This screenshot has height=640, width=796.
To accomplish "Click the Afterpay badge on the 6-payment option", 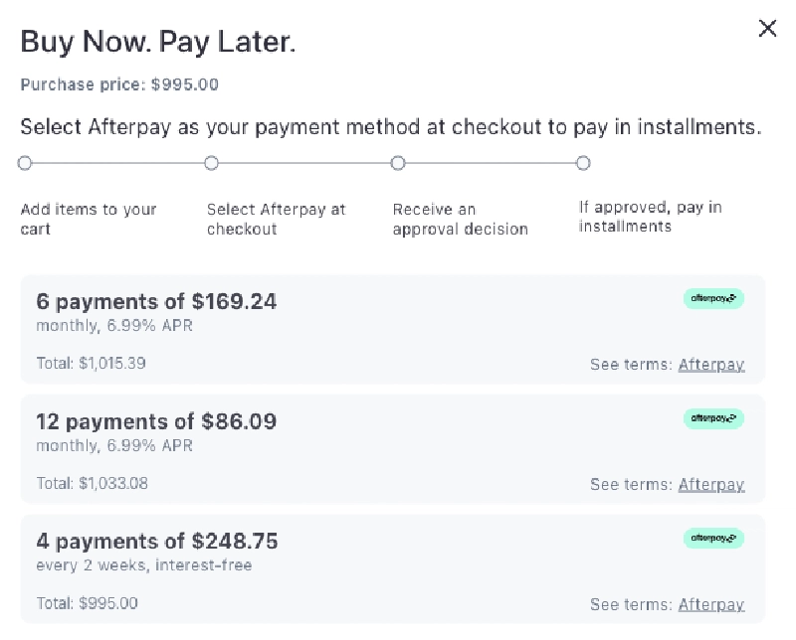I will (x=712, y=298).
